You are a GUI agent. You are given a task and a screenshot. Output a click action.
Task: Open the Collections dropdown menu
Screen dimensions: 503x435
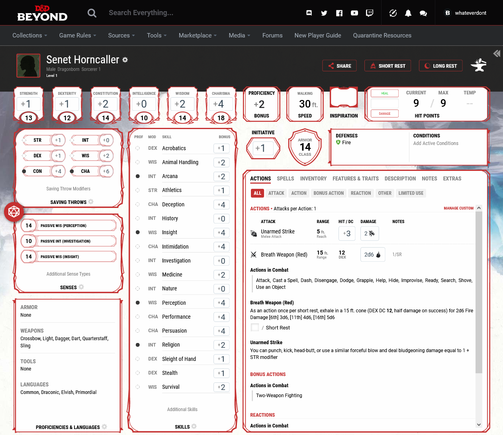pyautogui.click(x=30, y=35)
